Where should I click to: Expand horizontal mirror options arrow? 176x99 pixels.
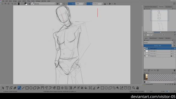click(x=107, y=4)
